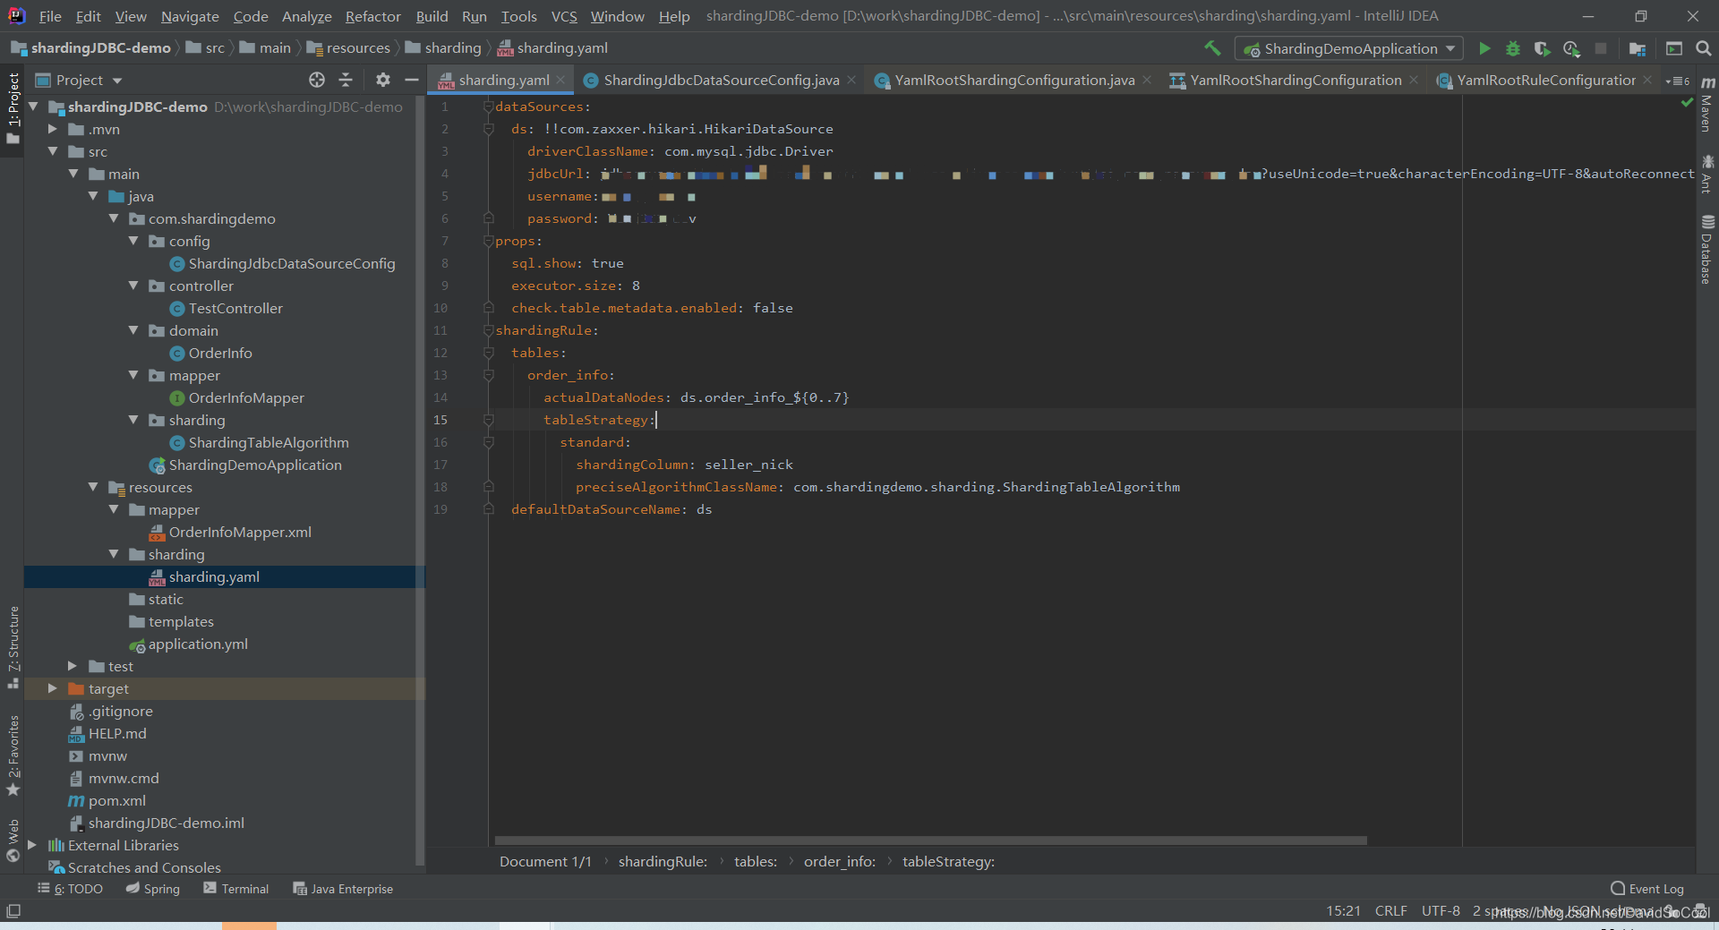Viewport: 1719px width, 930px height.
Task: Open the VCS menu
Action: pyautogui.click(x=564, y=16)
